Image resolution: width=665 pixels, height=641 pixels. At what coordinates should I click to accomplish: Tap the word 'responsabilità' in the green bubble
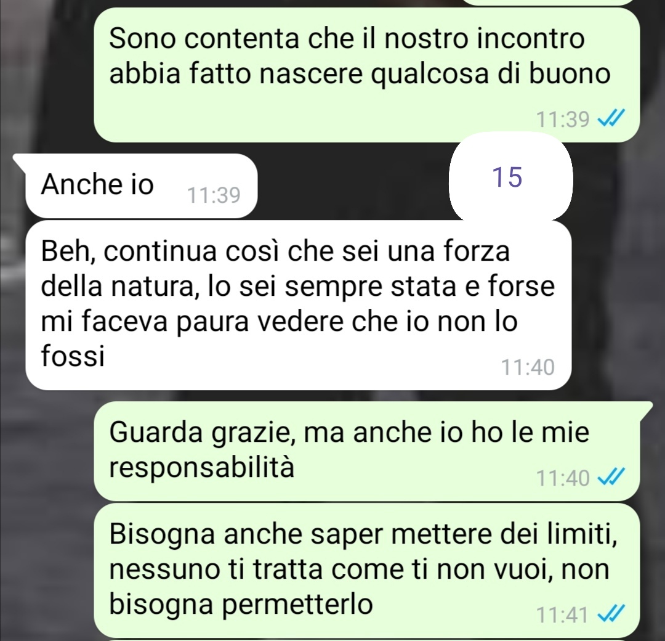(202, 468)
